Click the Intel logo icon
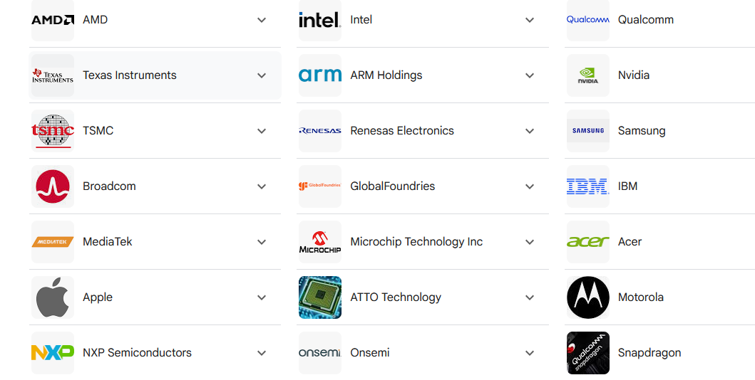The width and height of the screenshot is (755, 380). [320, 20]
